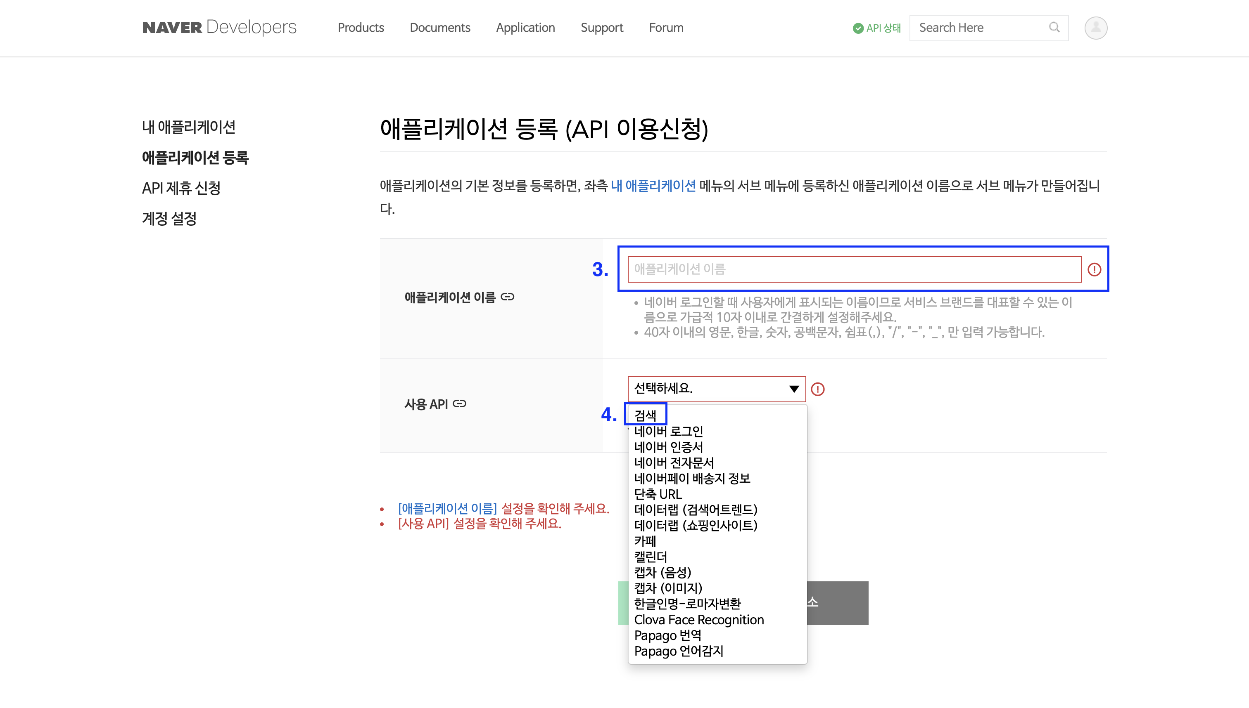
Task: Open the Support menu
Action: click(602, 28)
